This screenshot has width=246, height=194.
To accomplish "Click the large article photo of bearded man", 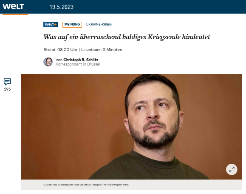I will [x=131, y=127].
